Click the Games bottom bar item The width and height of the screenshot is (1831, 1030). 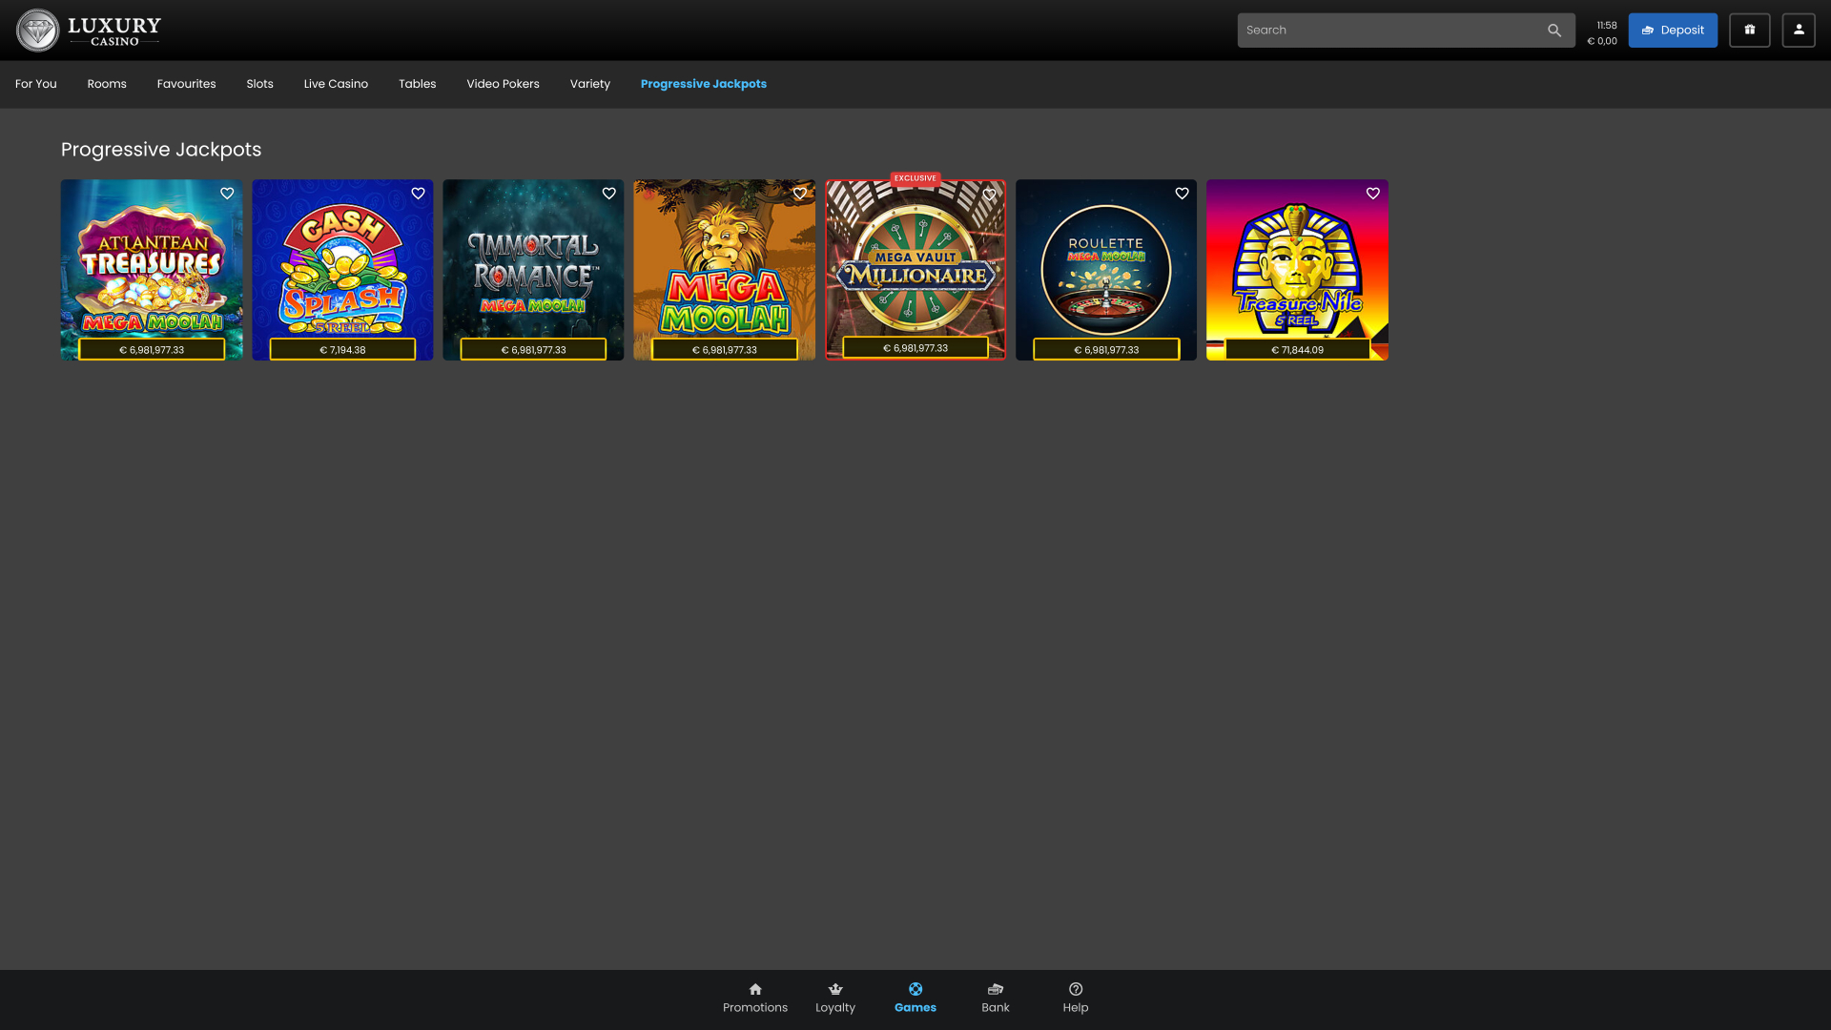pyautogui.click(x=915, y=998)
